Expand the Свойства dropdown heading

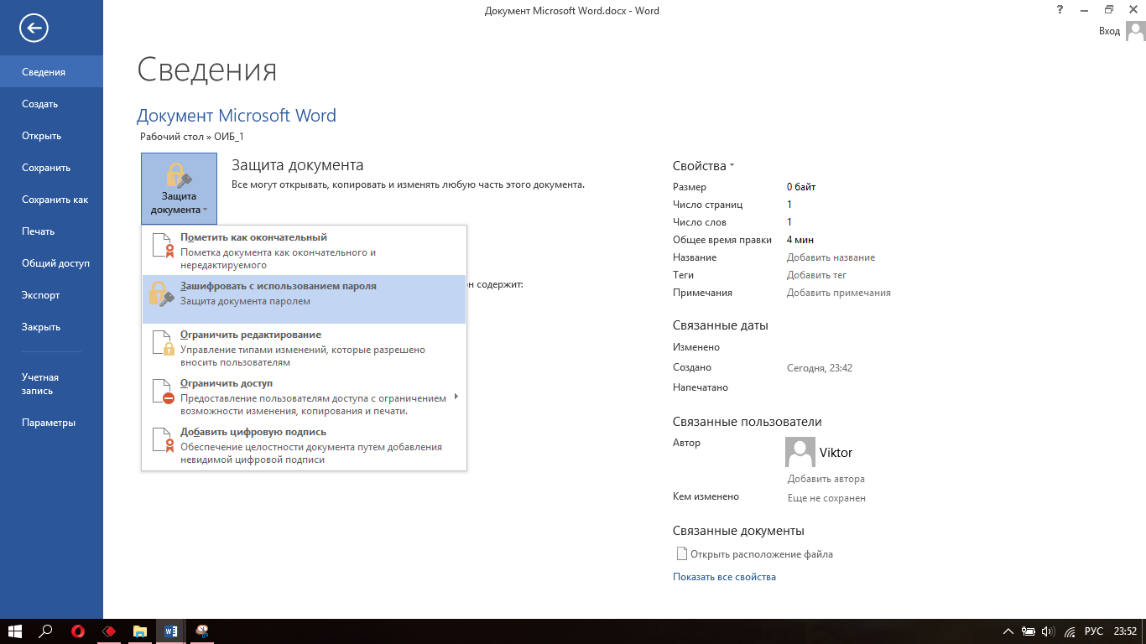(x=703, y=166)
